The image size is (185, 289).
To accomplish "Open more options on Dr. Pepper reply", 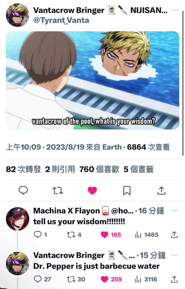I will 175,255.
